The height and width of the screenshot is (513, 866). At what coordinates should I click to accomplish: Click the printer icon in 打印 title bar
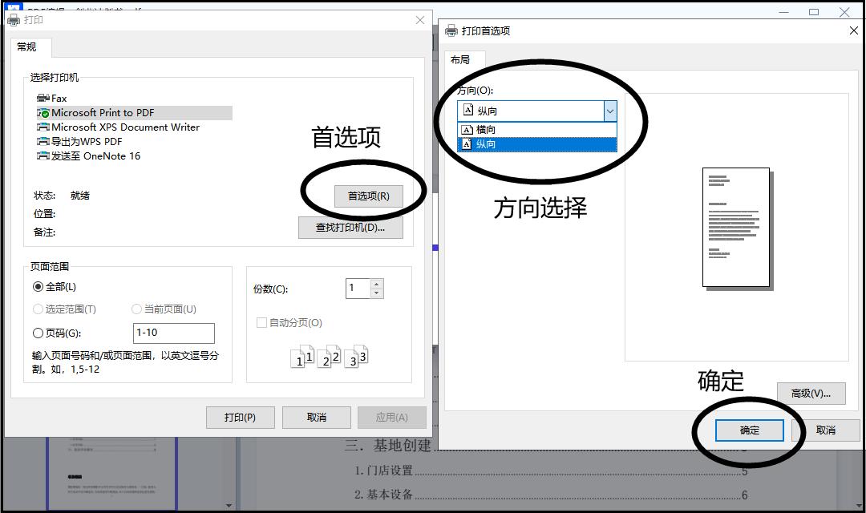[14, 21]
